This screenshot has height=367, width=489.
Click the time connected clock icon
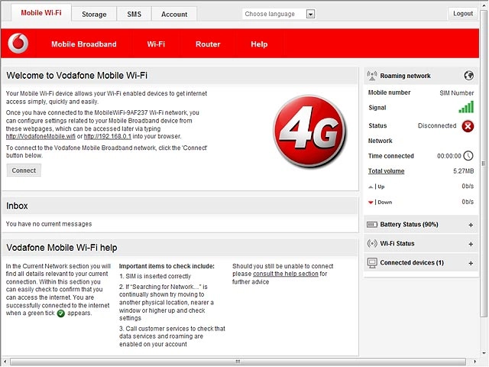pyautogui.click(x=468, y=156)
